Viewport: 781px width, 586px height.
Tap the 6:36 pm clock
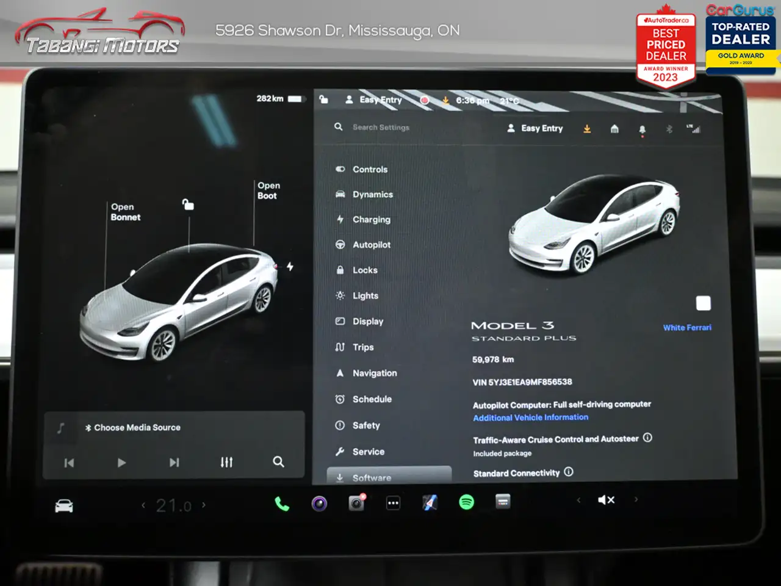pyautogui.click(x=472, y=101)
